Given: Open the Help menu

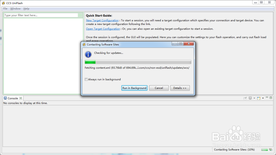Looking at the screenshot, I should [x=26, y=9].
